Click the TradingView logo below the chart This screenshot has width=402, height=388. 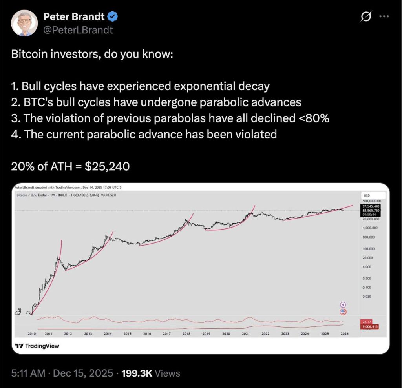coord(38,346)
